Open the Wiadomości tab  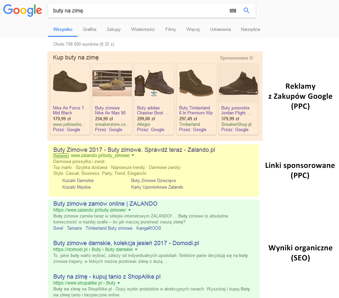point(143,29)
